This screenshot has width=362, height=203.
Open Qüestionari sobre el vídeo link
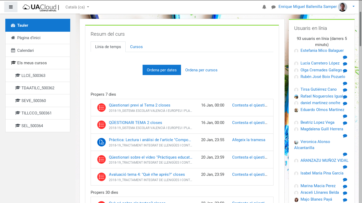point(151,157)
